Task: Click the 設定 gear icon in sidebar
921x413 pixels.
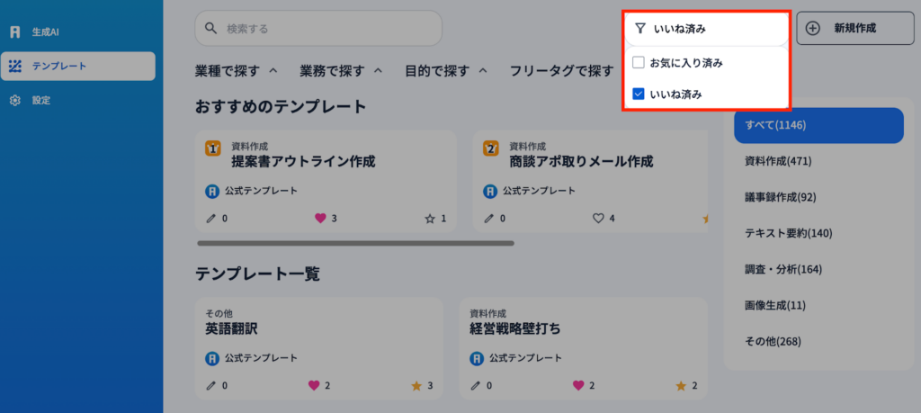Action: point(15,100)
